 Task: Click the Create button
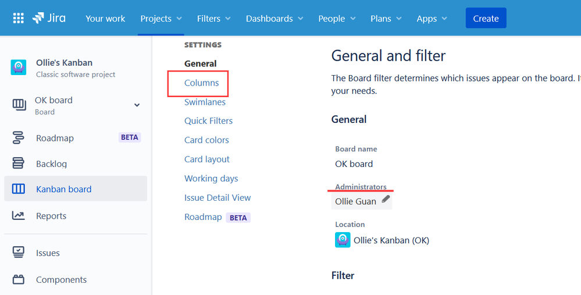coord(486,18)
